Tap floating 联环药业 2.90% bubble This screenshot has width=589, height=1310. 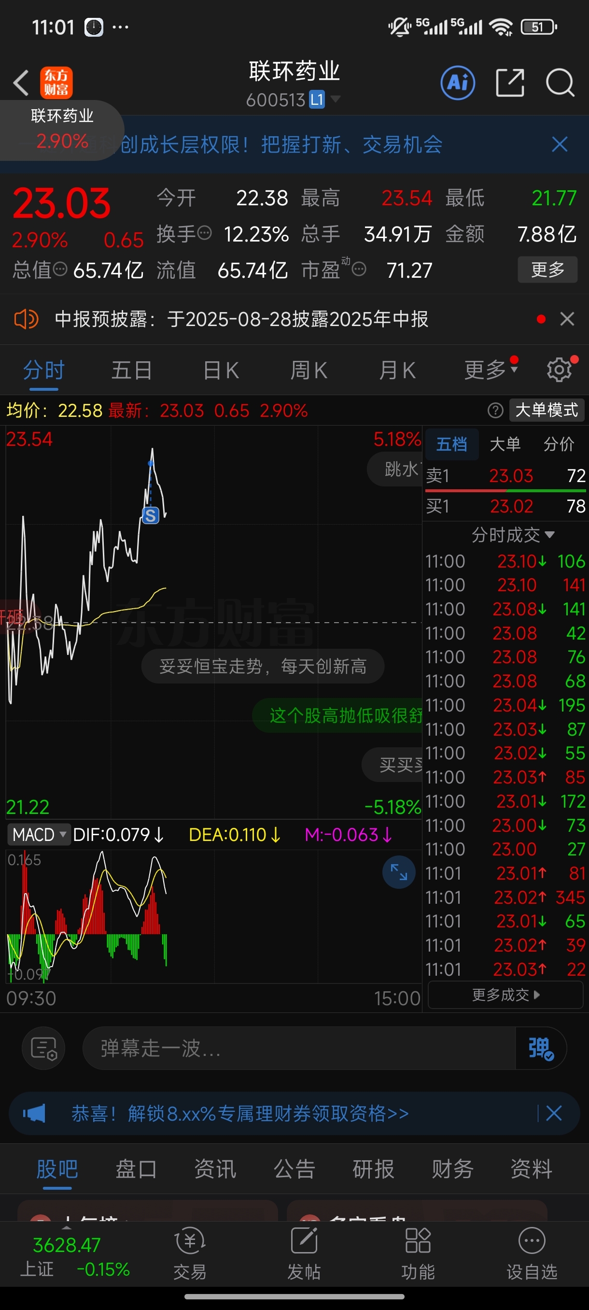(61, 129)
